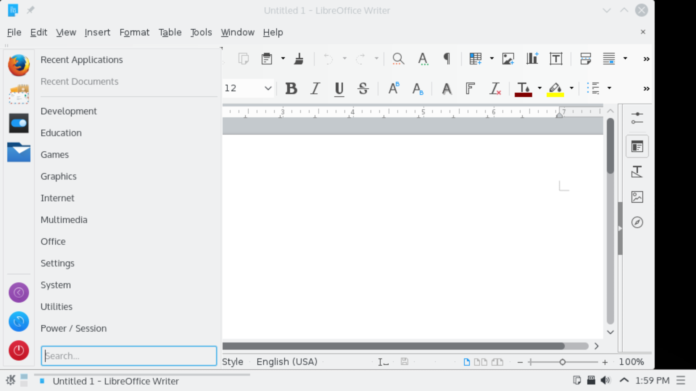The image size is (696, 391).
Task: Open the Insert menu
Action: pos(97,32)
